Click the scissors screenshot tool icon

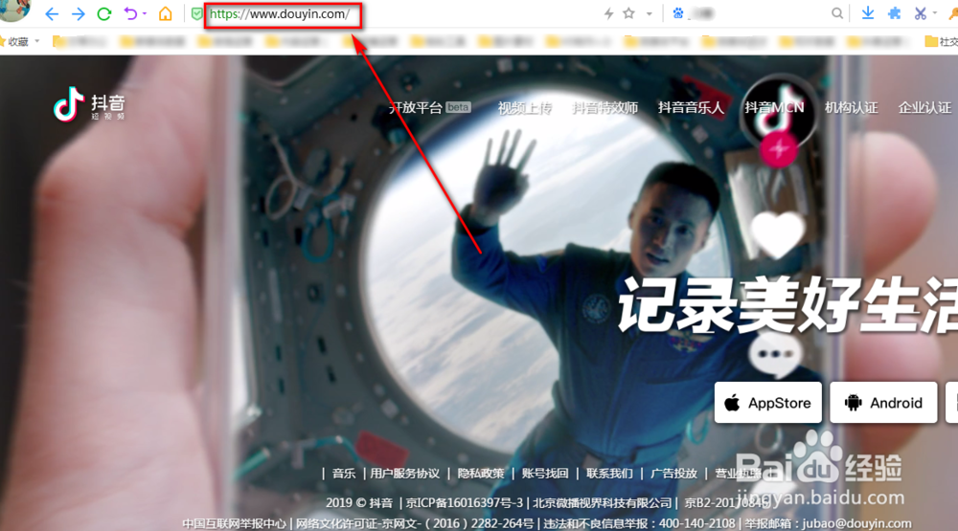pos(920,13)
